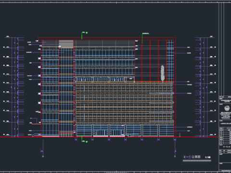The height and width of the screenshot is (173, 231).
Task: Click the 立面图 drawing title text
Action: [x=196, y=157]
